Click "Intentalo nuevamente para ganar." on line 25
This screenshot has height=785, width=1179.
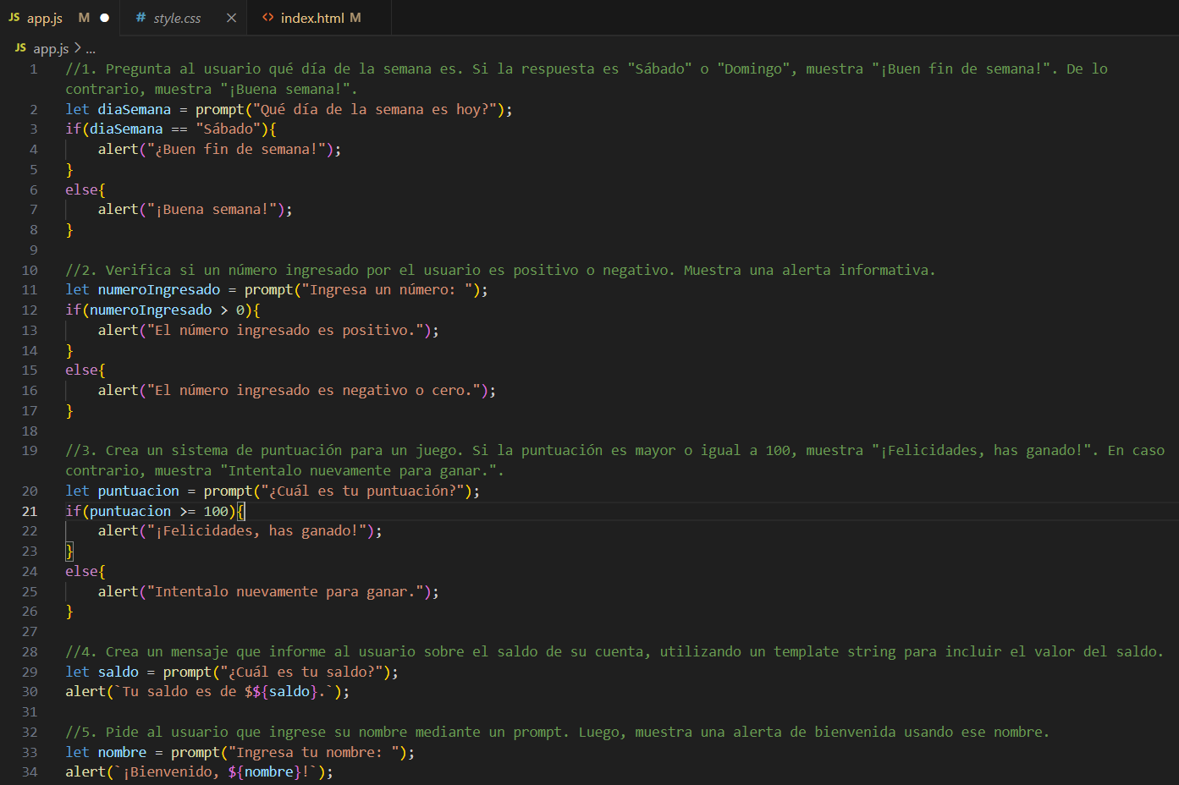click(285, 592)
